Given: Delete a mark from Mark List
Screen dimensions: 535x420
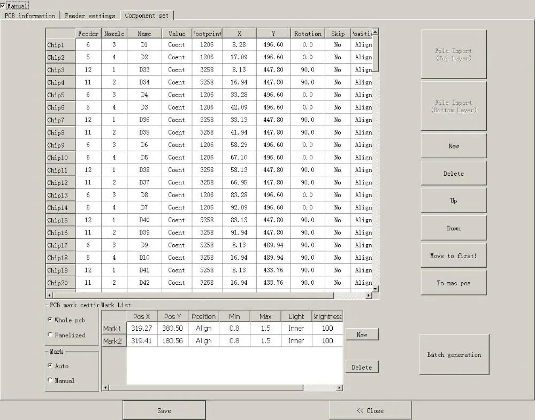Looking at the screenshot, I should 362,367.
